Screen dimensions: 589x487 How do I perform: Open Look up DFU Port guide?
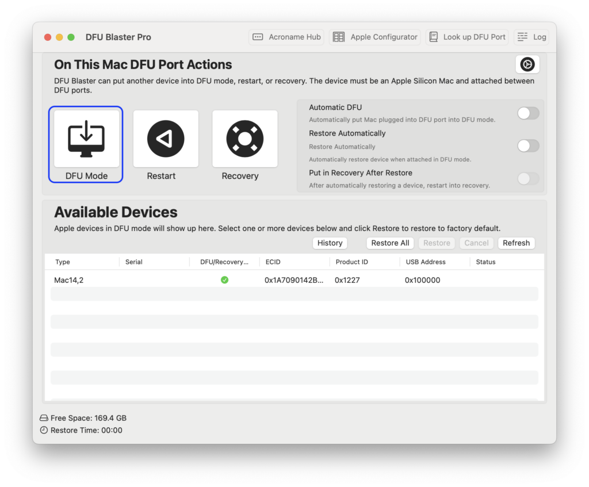tap(466, 37)
